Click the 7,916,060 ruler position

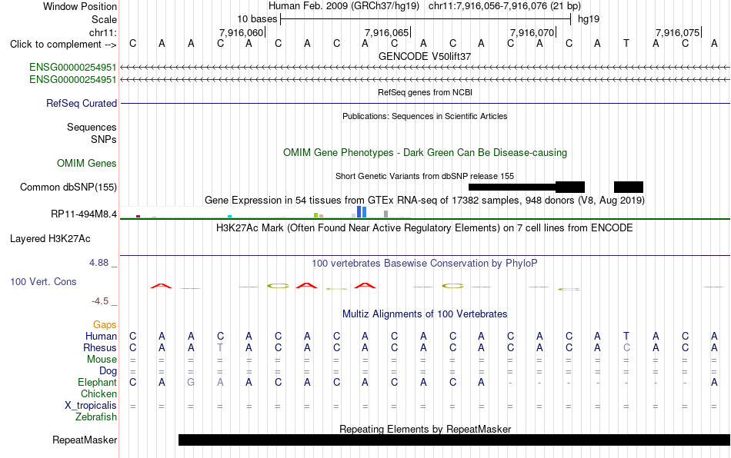[241, 32]
